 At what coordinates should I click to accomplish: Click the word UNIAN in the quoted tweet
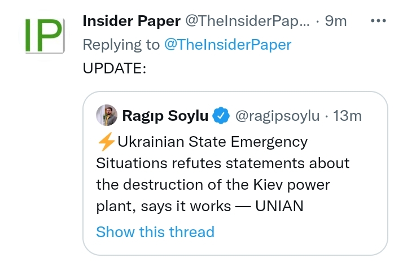click(x=279, y=206)
